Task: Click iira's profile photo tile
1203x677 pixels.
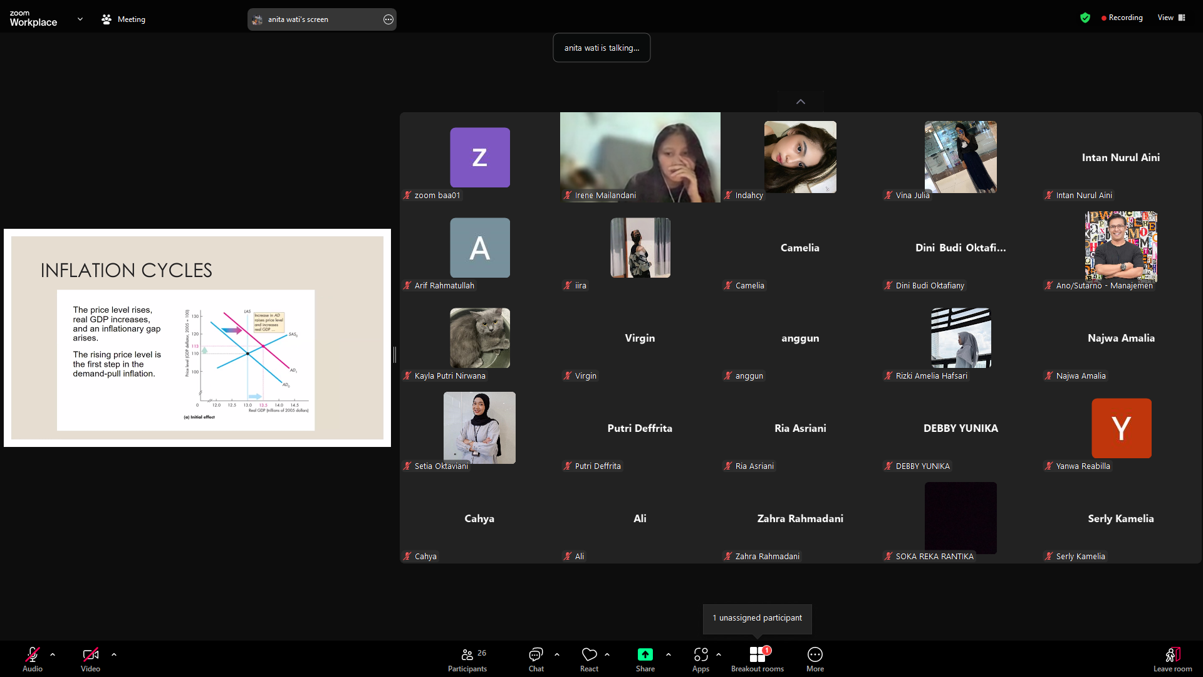Action: [640, 248]
